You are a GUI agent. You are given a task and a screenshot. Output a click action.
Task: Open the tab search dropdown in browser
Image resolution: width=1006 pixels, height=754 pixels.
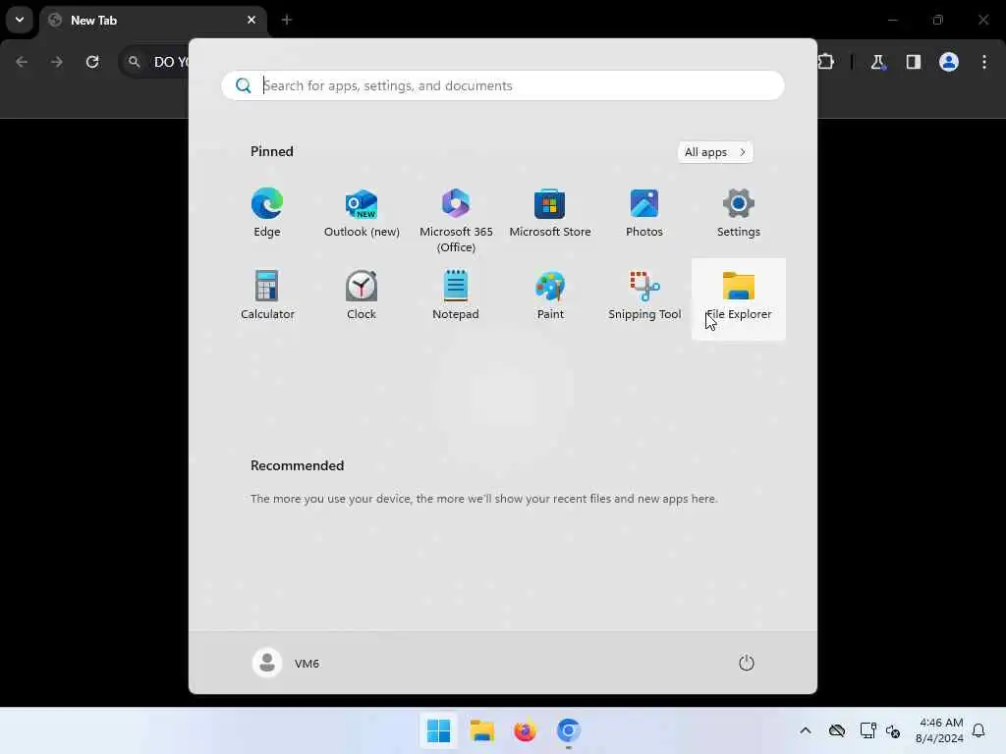20,20
